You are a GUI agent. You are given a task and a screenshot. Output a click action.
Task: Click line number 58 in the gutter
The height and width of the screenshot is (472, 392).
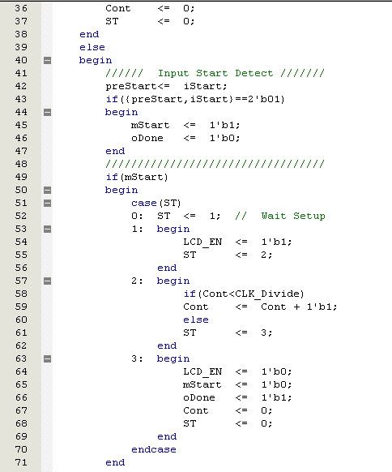tap(21, 294)
